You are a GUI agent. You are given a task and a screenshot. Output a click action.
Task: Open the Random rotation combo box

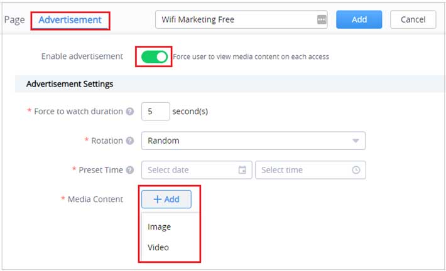253,141
